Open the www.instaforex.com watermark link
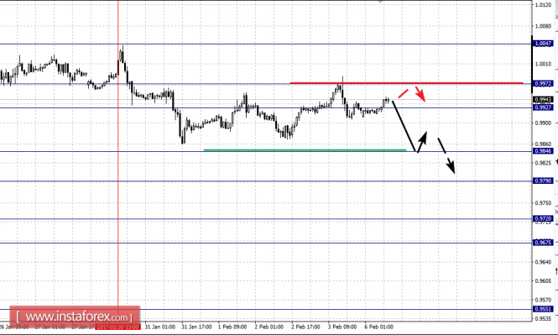The width and height of the screenshot is (558, 335). pos(75,317)
